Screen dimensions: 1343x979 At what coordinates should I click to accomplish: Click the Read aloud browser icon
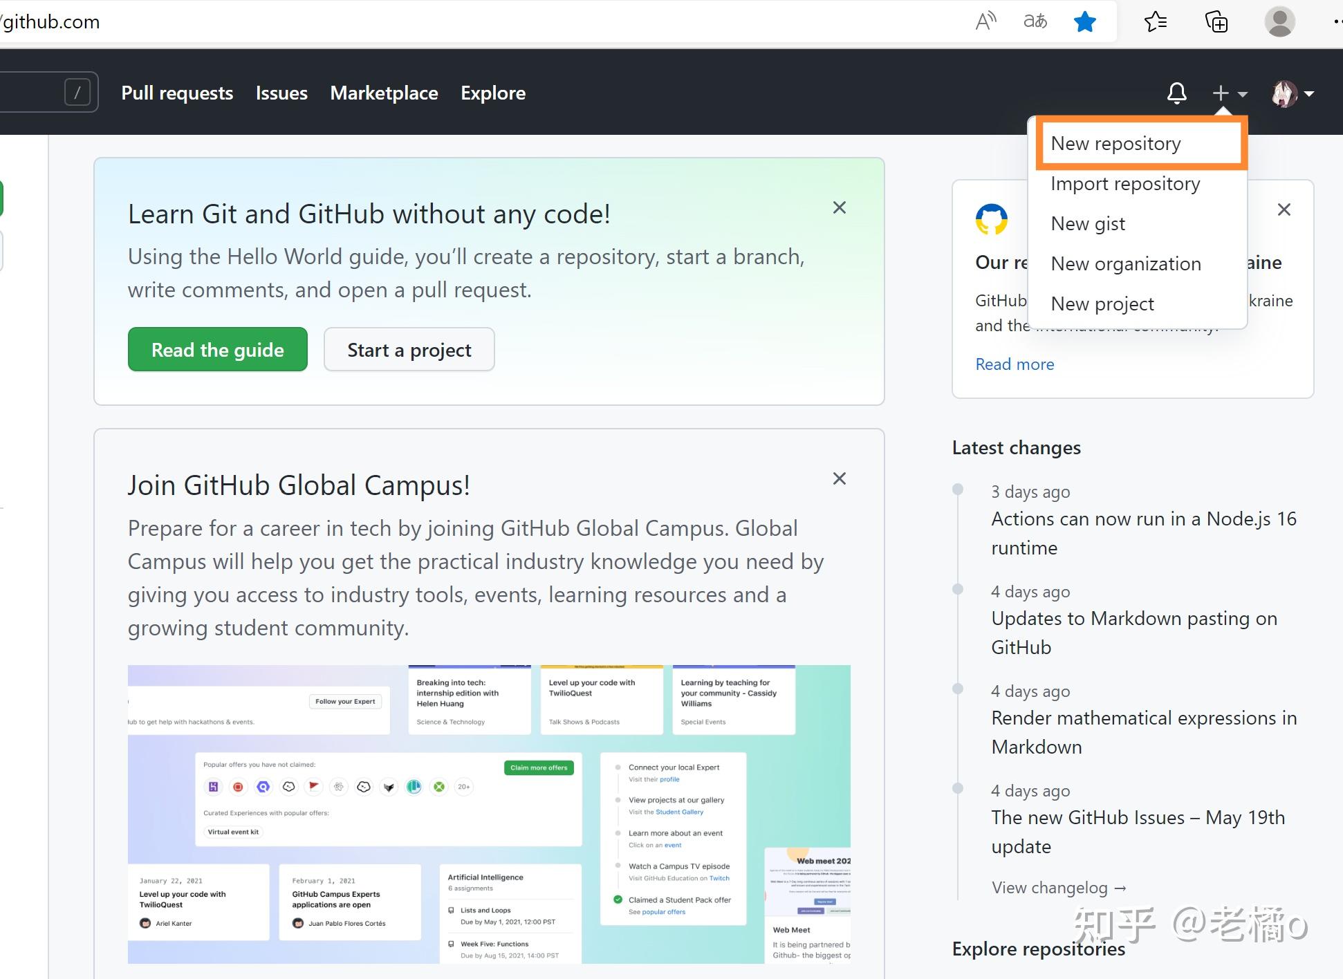pyautogui.click(x=985, y=21)
